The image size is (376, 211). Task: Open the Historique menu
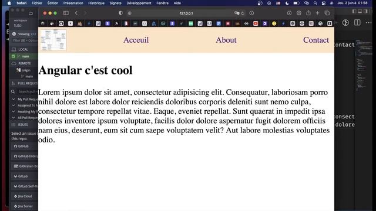(96, 3)
